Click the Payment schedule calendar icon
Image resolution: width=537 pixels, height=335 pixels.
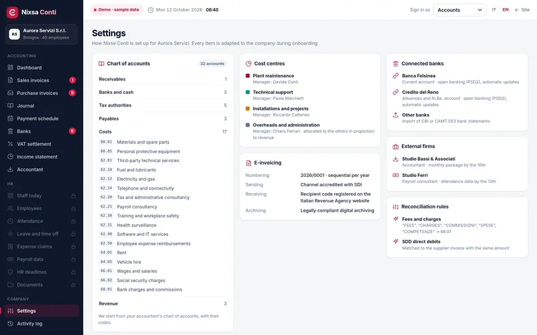(10, 119)
